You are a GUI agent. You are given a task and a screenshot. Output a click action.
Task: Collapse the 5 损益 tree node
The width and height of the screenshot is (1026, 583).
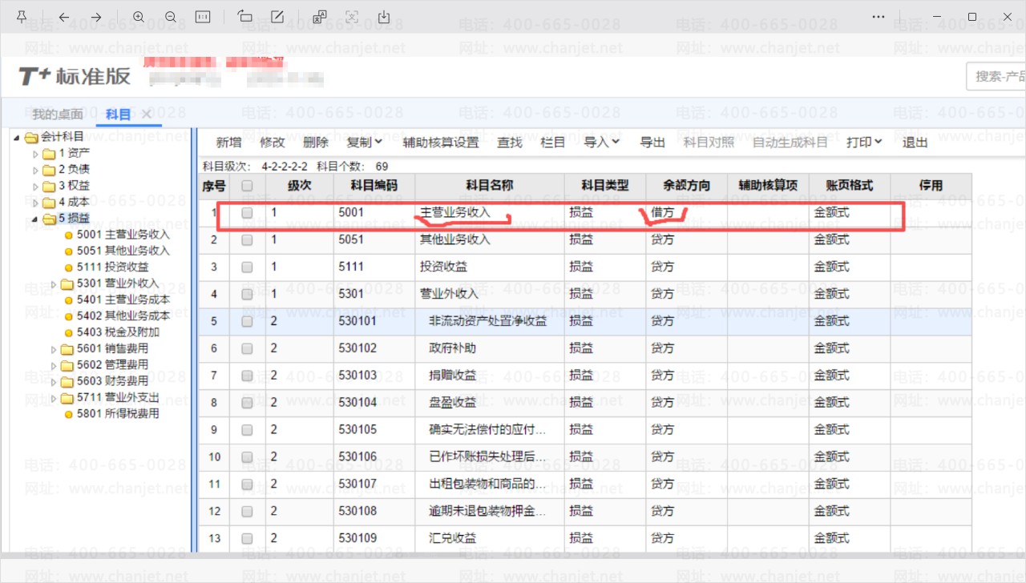point(35,219)
